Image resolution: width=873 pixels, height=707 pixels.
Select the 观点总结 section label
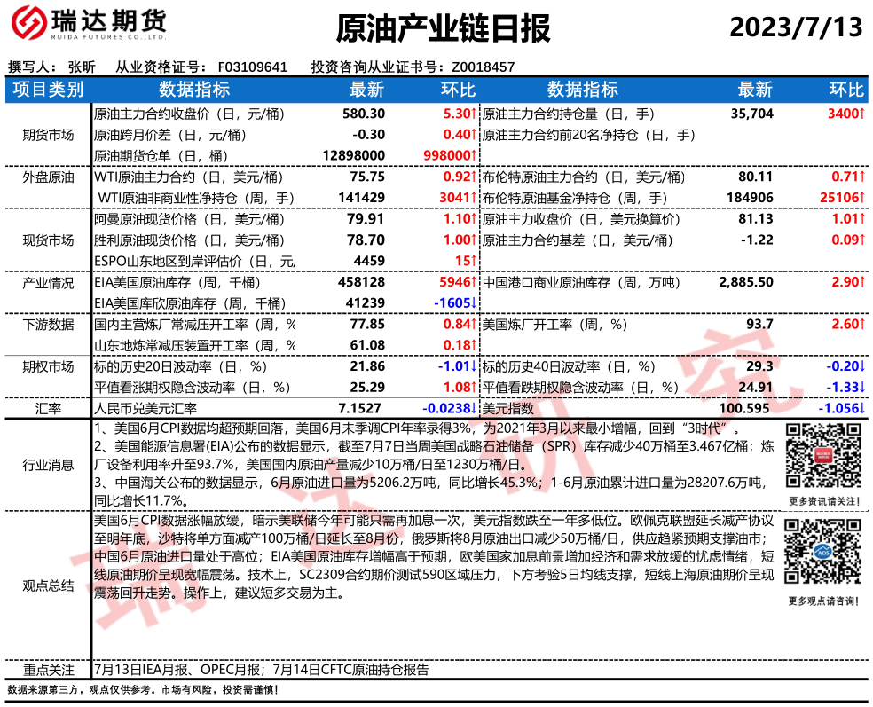[x=48, y=585]
